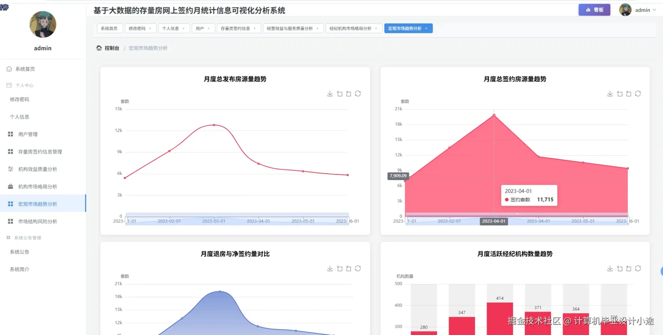Start area zoom on 月度活跃经纪机构数量趋势 chart

click(620, 268)
